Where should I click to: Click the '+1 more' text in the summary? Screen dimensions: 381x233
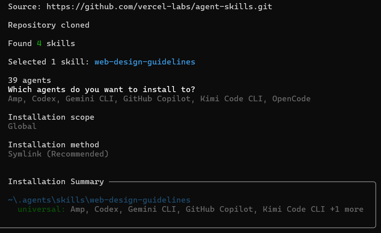point(347,209)
